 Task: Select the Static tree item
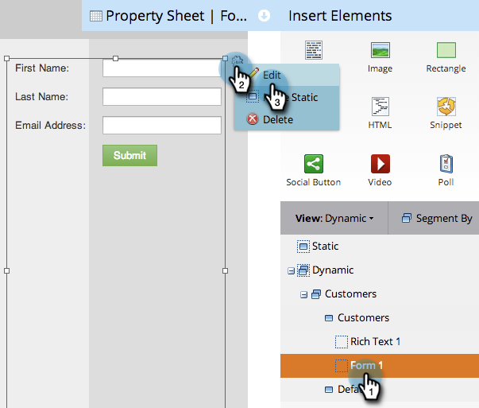324,247
